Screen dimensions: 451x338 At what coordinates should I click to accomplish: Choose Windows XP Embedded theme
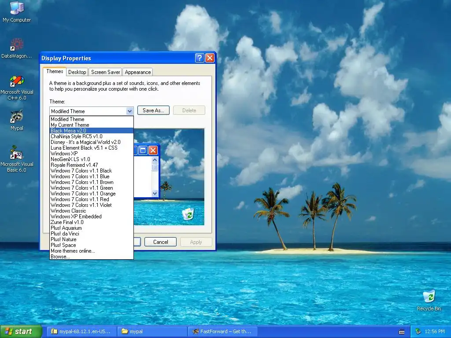[x=92, y=217]
